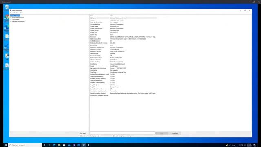This screenshot has height=147, width=261.
Task: Open the File menu in System Information
Action: point(11,13)
